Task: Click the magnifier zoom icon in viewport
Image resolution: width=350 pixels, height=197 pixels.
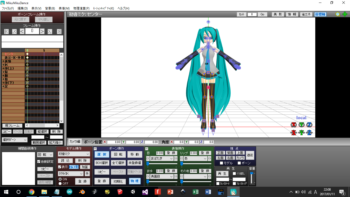Action: (x=338, y=14)
